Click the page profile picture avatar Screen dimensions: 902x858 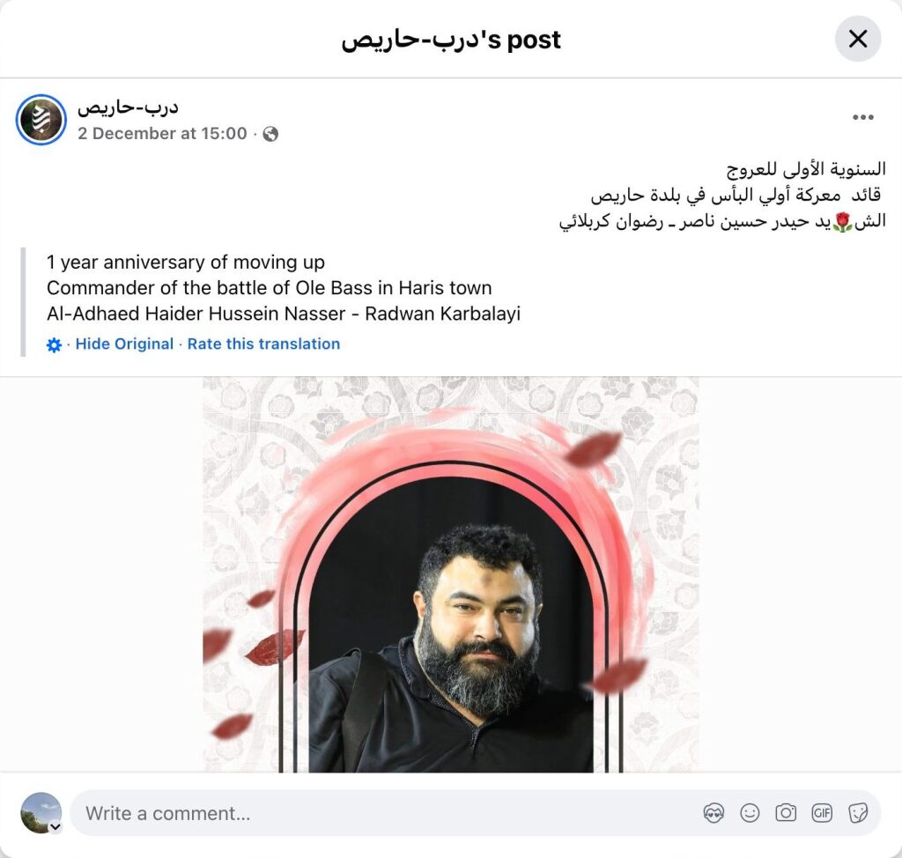(41, 120)
